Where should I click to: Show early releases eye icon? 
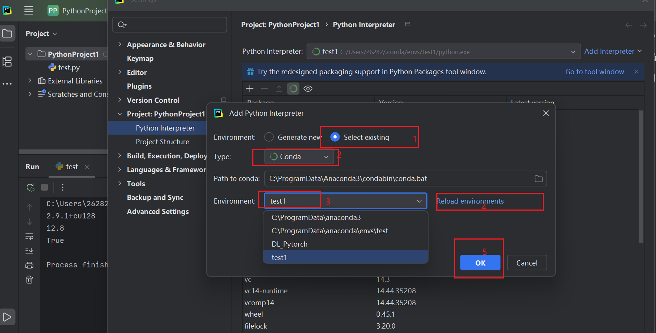tap(308, 89)
